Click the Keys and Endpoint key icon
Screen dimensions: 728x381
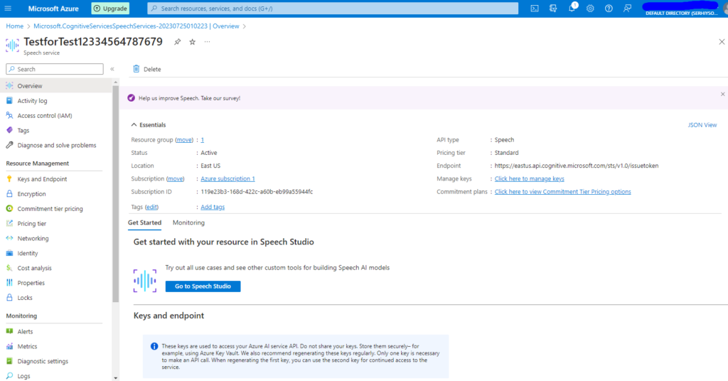[x=9, y=178]
